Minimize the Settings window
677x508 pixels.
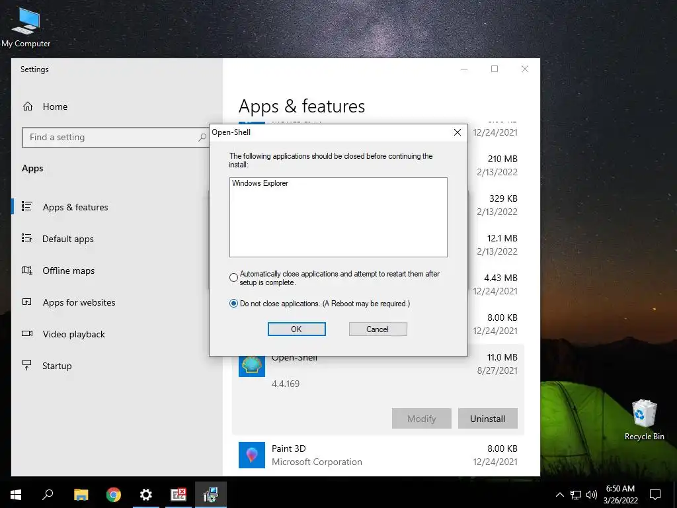click(x=464, y=69)
